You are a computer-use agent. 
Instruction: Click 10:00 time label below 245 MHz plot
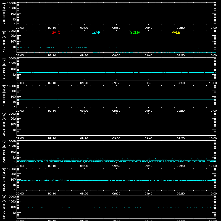[x=213, y=28]
